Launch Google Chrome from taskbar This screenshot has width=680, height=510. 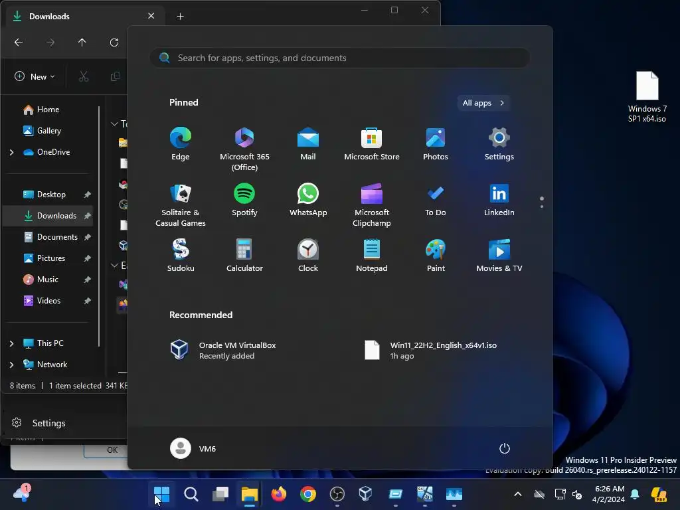(x=308, y=494)
